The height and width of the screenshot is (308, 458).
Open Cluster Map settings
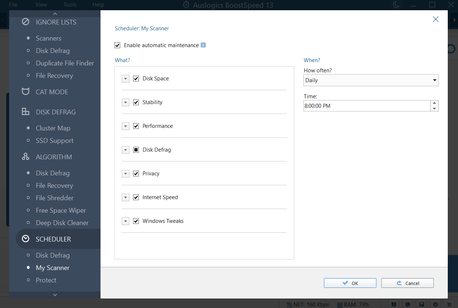click(x=53, y=128)
